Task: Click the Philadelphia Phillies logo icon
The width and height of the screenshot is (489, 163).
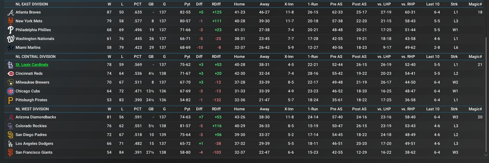Action: [x=10, y=30]
